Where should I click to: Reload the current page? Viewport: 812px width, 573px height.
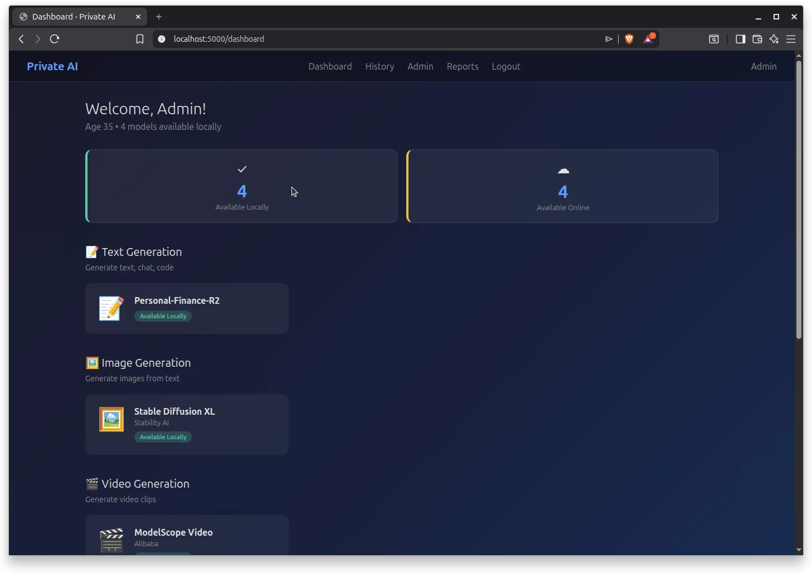coord(55,39)
